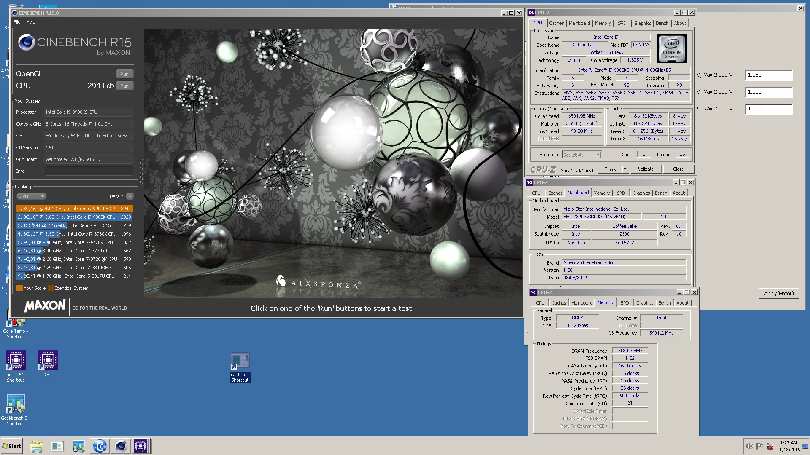
Task: Click the Intel Core i9 logo
Action: [672, 48]
